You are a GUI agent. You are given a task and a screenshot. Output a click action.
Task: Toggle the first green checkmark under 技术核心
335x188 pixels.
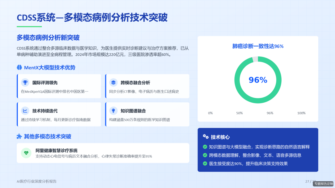(x=205, y=147)
